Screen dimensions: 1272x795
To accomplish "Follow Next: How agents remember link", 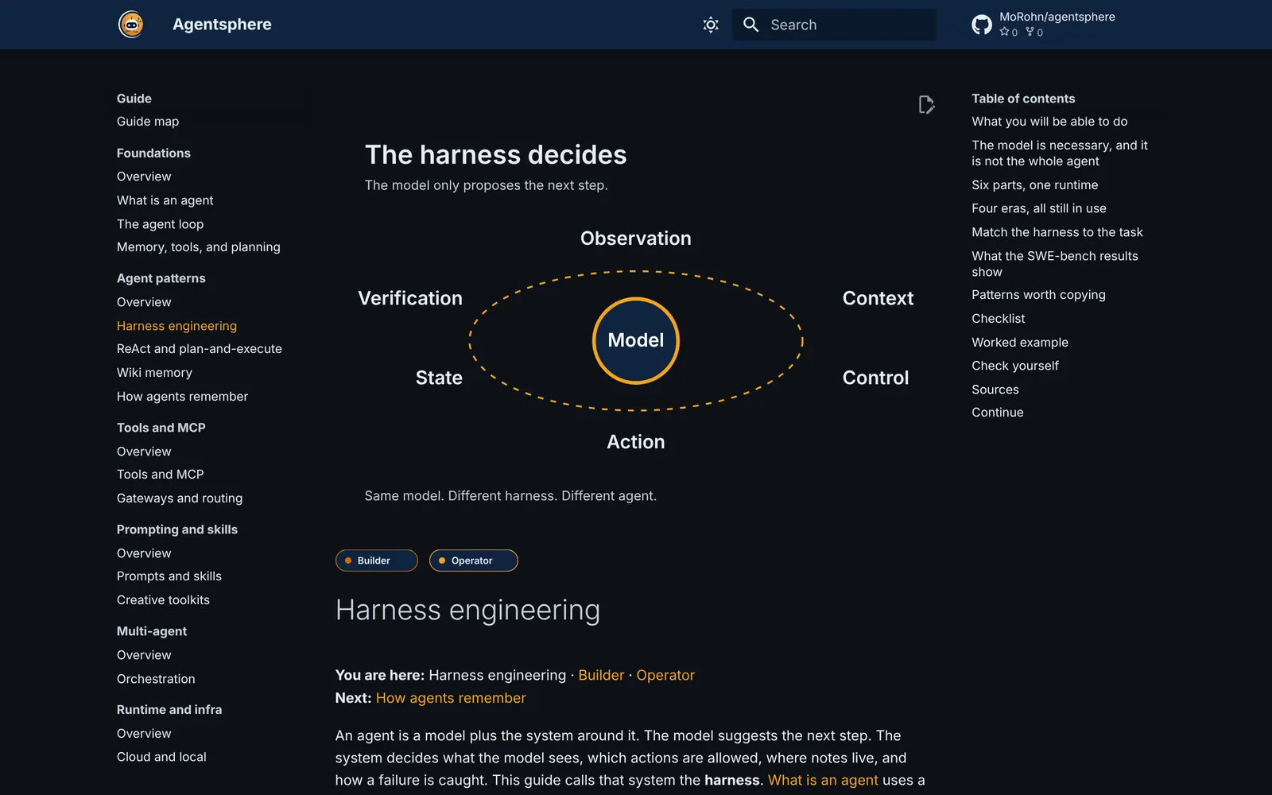I will [x=451, y=698].
